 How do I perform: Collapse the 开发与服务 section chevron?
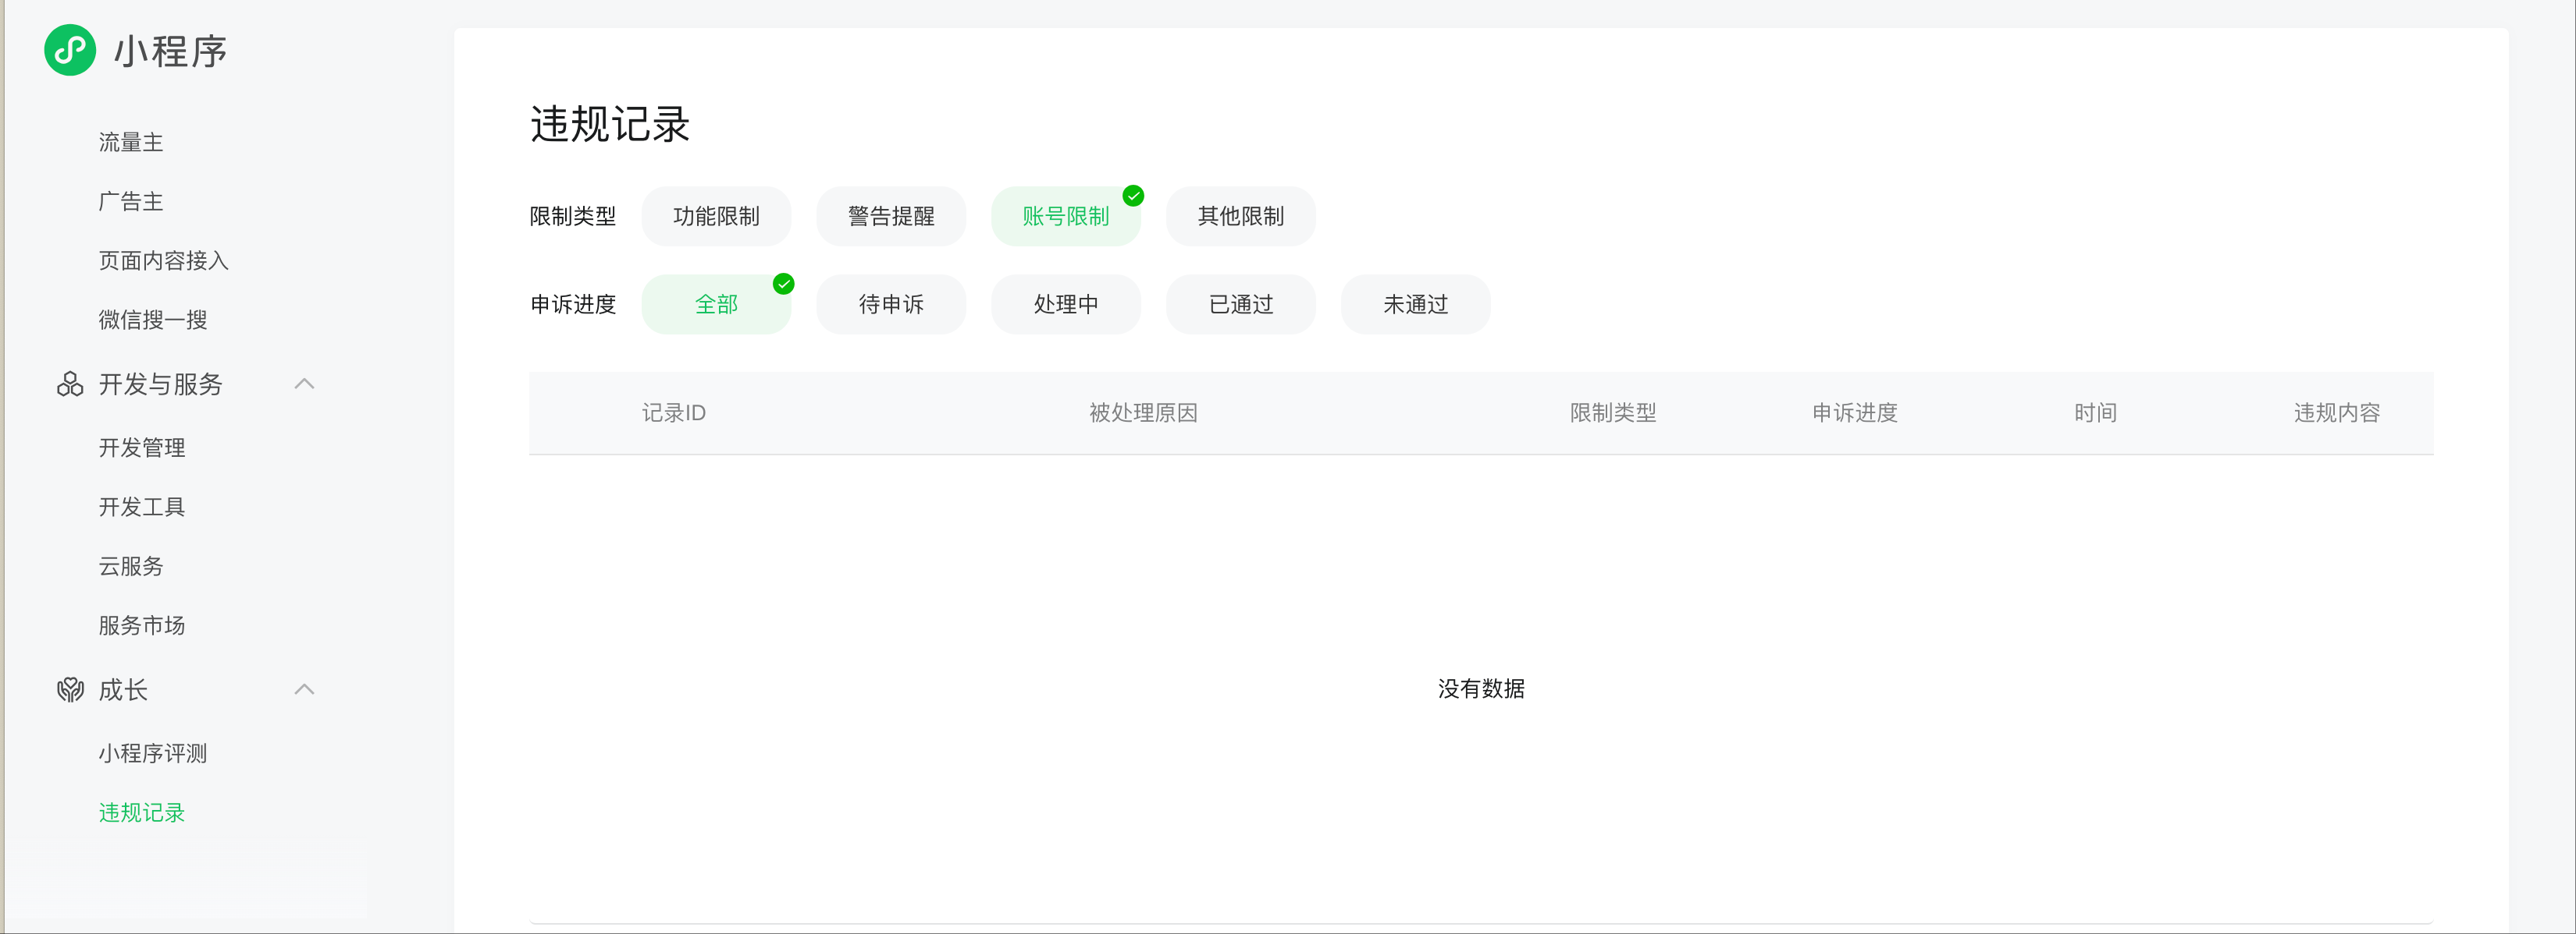[305, 384]
